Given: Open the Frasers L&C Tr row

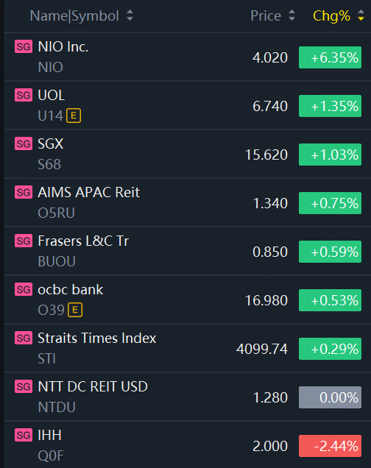Looking at the screenshot, I should 188,251.
